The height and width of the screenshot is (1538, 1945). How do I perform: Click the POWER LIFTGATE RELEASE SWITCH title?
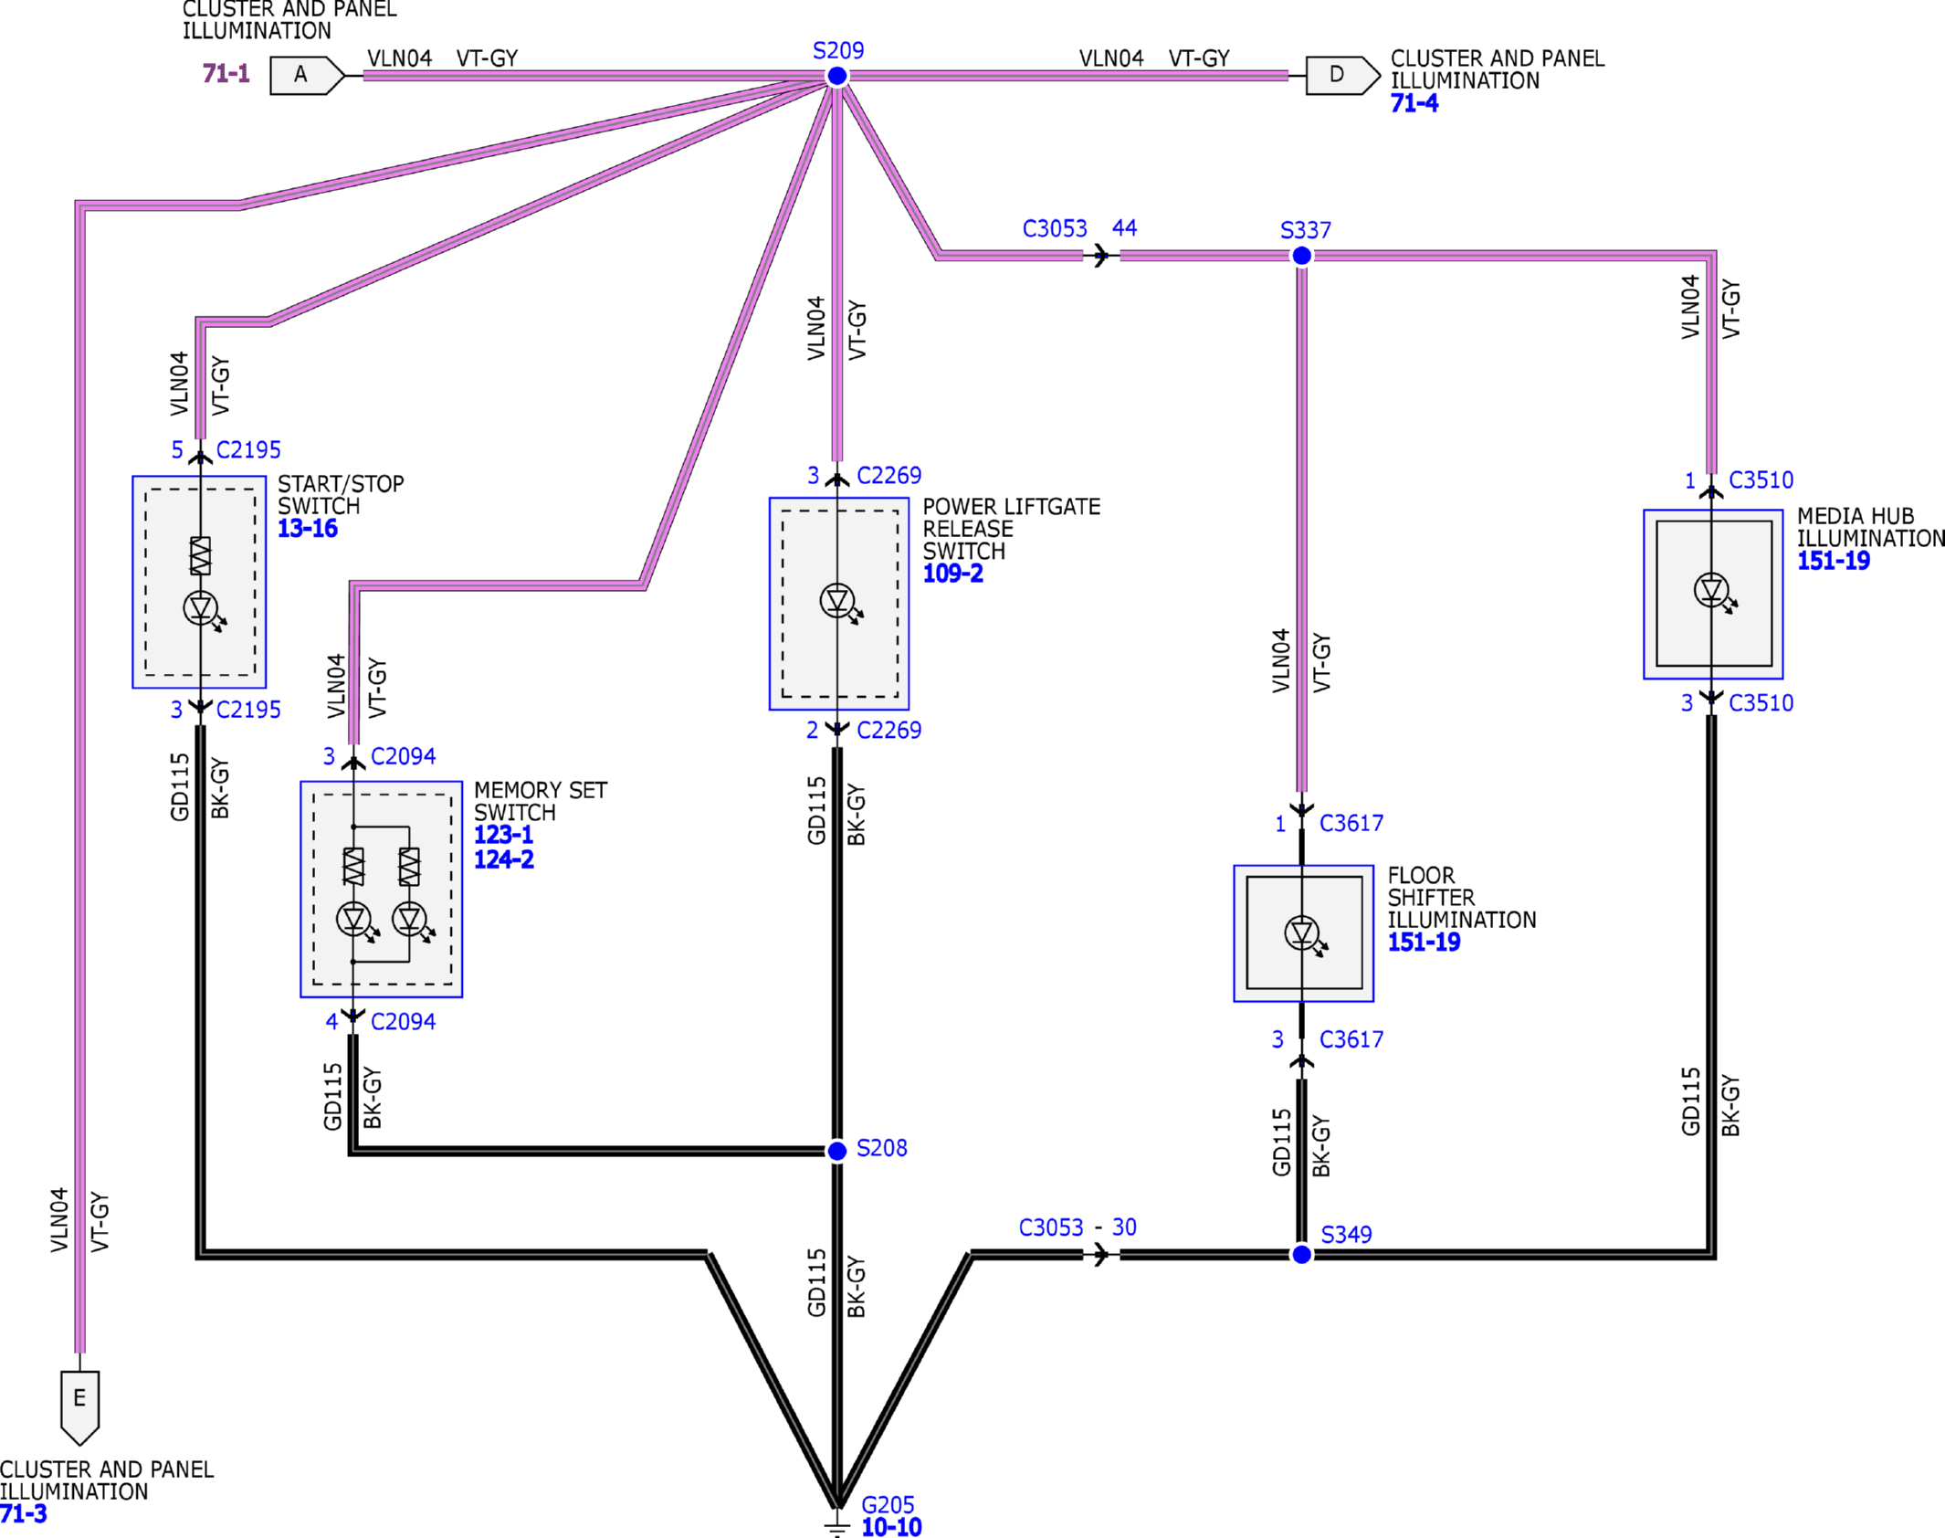pos(1011,529)
